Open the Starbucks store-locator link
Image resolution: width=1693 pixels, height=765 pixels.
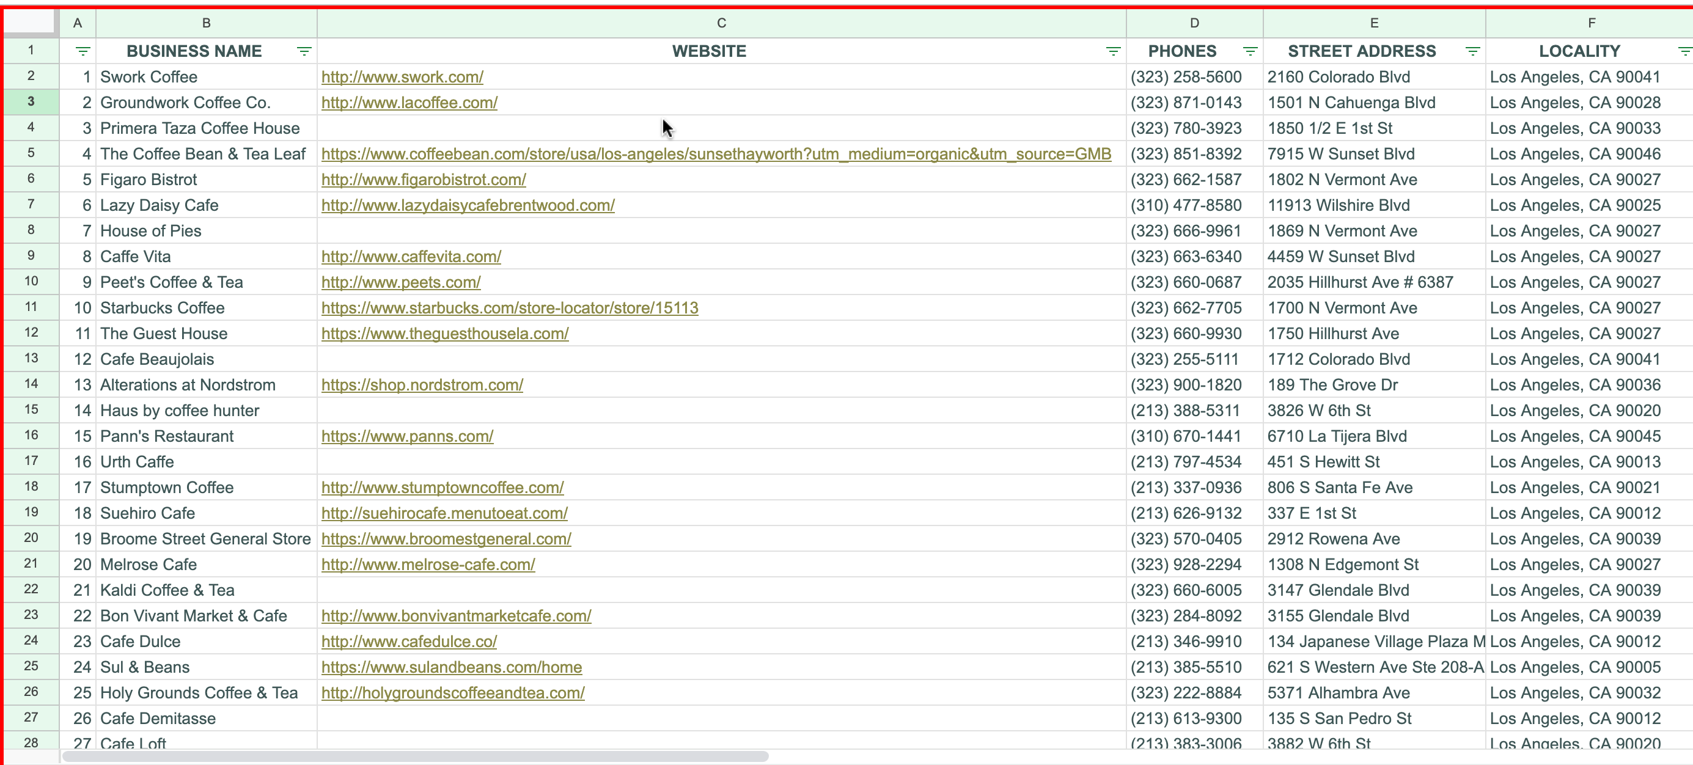click(509, 307)
